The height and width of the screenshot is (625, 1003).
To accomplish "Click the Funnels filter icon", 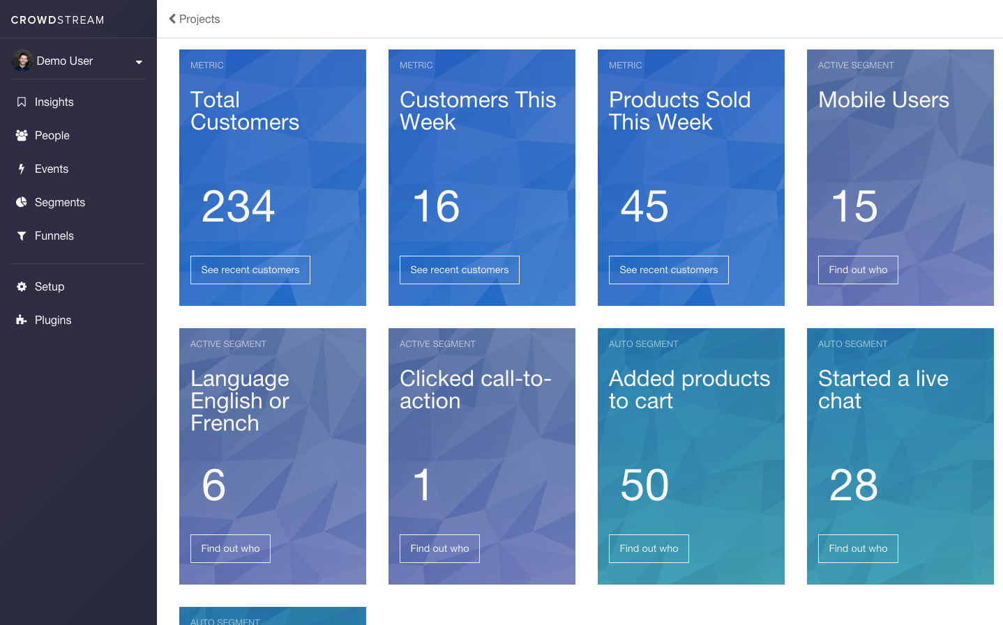I will pos(22,236).
